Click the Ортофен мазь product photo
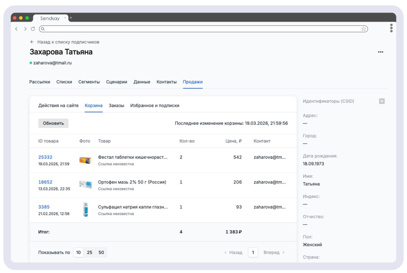Screen dimensions: 407x273 tap(85, 185)
